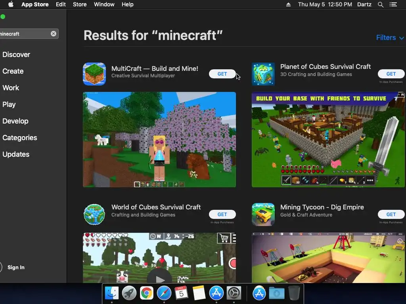Viewport: 406px width, 304px height.
Task: Open Calendar from the dock
Action: (181, 293)
